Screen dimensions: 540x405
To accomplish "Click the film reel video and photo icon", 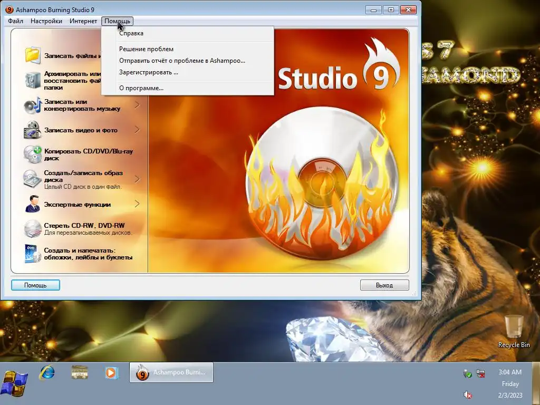I will (x=33, y=130).
